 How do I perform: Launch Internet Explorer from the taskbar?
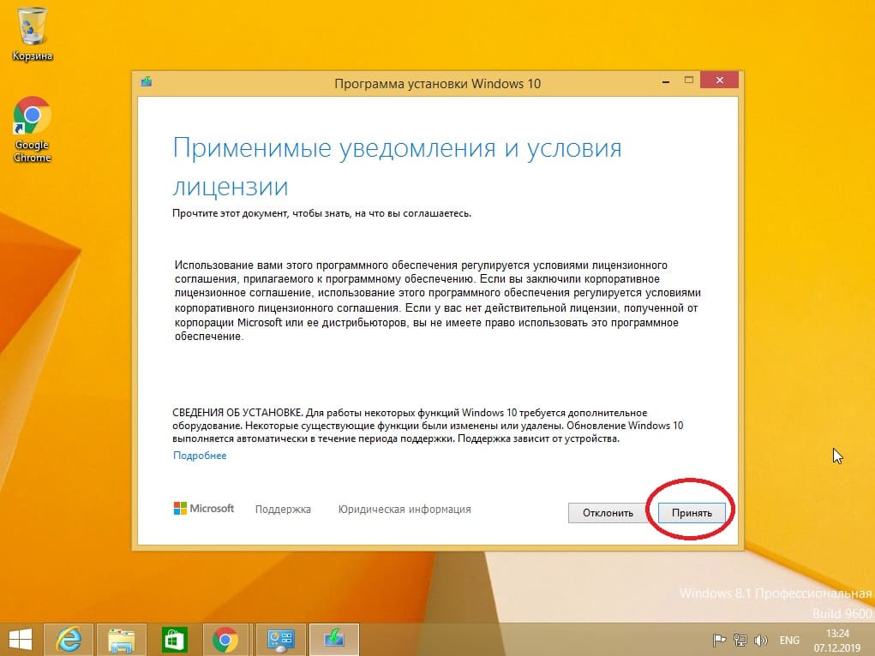pyautogui.click(x=69, y=639)
